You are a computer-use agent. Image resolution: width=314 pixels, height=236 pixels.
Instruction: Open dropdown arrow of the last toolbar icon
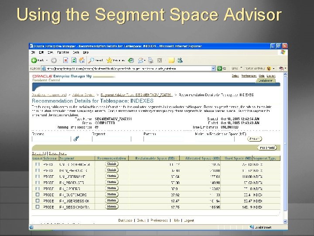pyautogui.click(x=285, y=69)
